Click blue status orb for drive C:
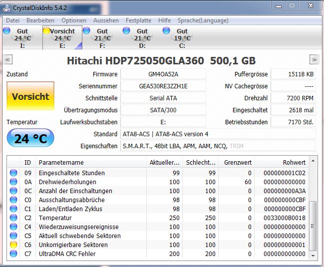The image size is (324, 267). (166, 30)
